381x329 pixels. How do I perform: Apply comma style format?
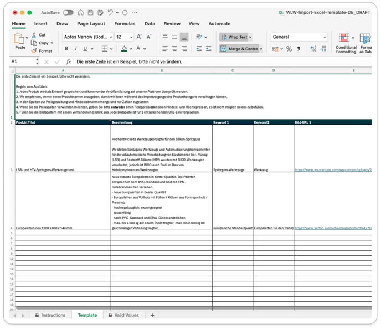tap(298, 49)
